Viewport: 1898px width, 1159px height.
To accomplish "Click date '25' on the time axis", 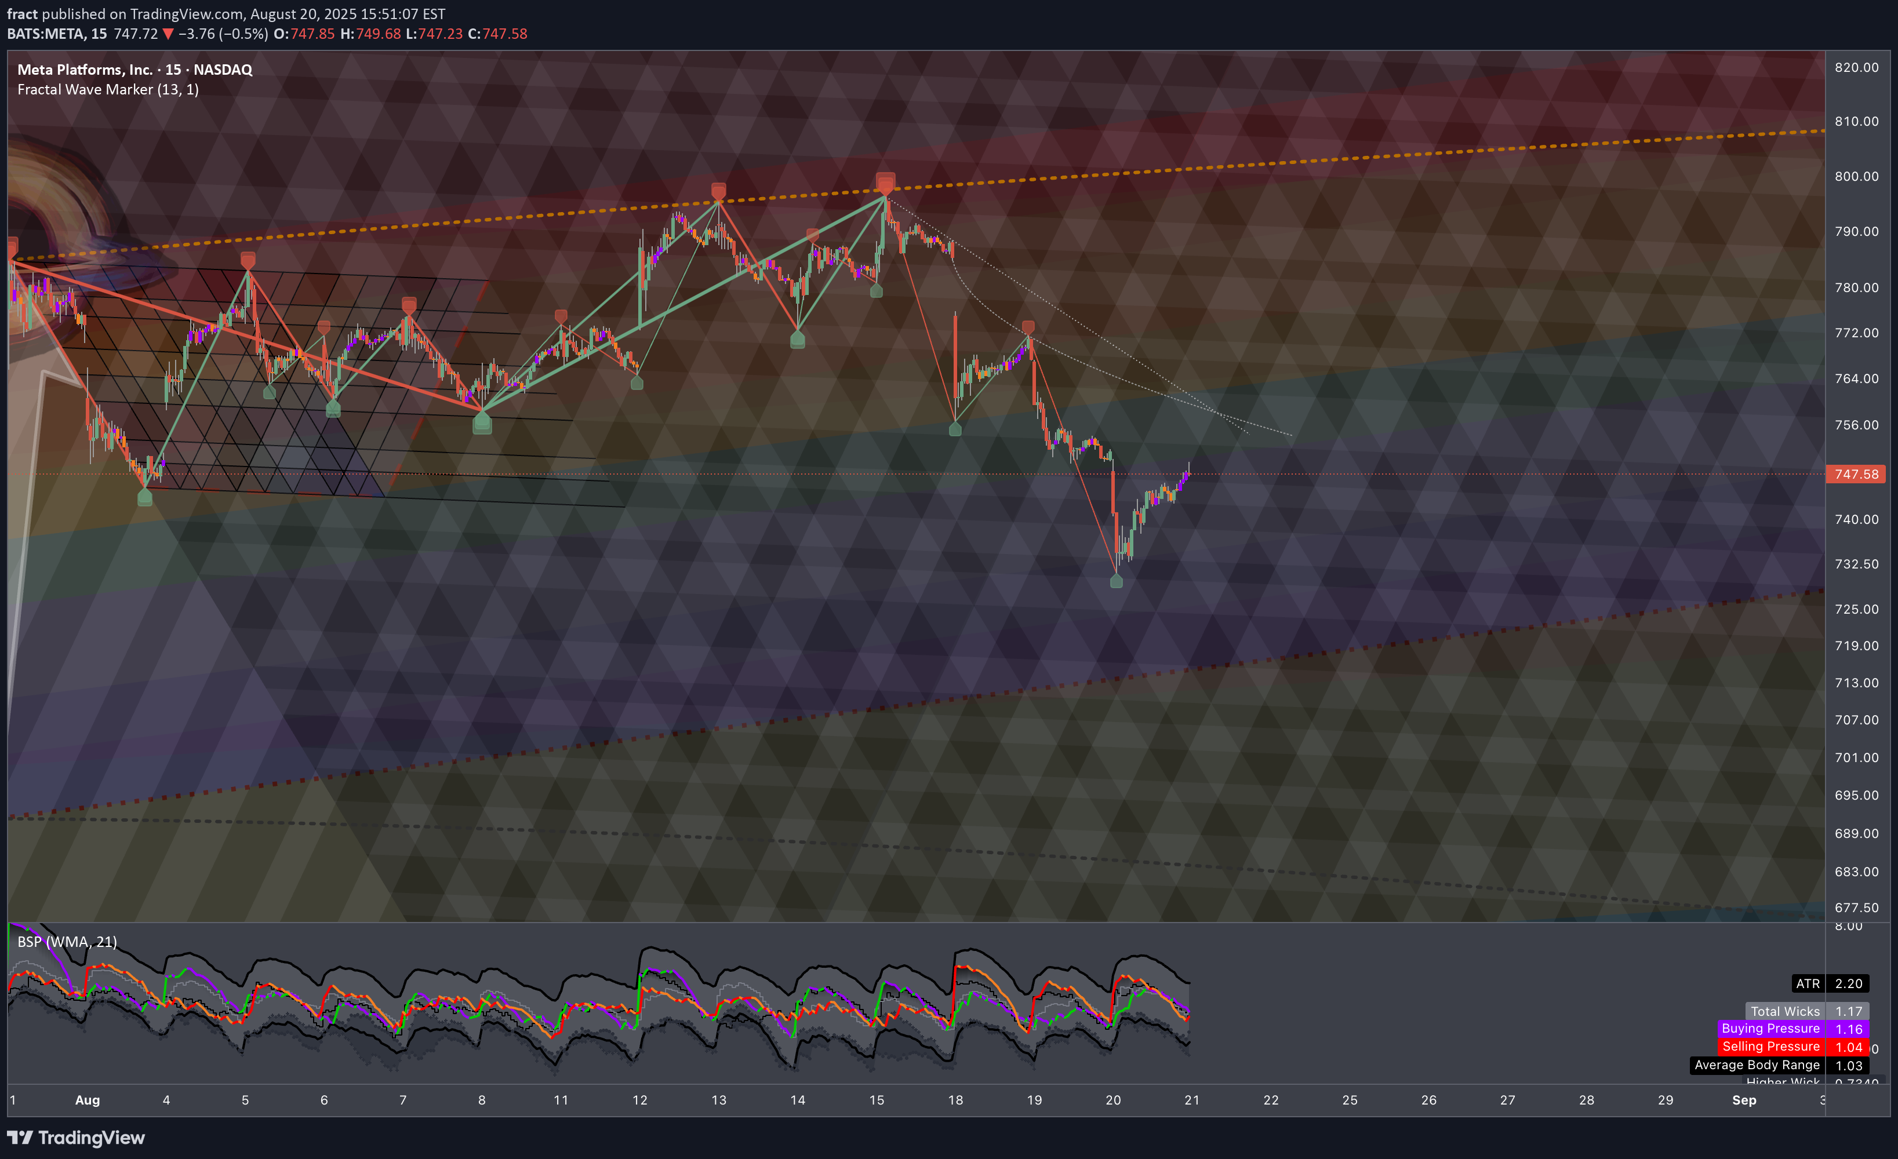I will coord(1350,1100).
